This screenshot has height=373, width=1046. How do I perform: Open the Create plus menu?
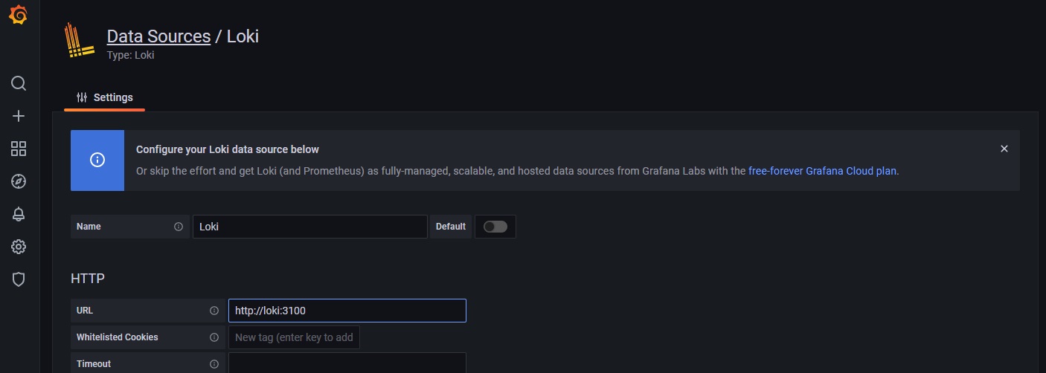[19, 116]
